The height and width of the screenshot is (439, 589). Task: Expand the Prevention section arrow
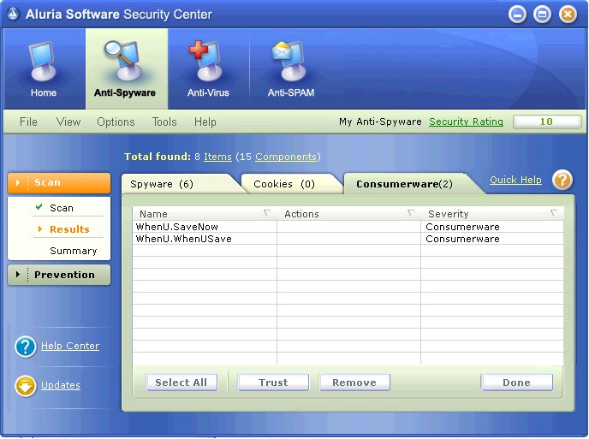pyautogui.click(x=18, y=275)
